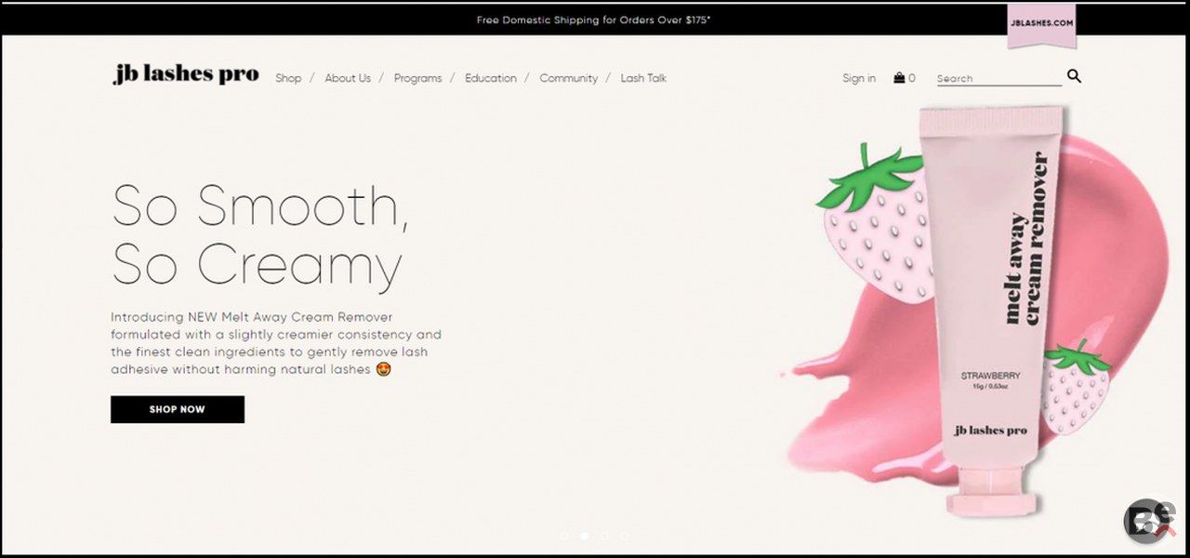The image size is (1190, 558).
Task: Expand the Community navigation item
Action: click(x=568, y=78)
